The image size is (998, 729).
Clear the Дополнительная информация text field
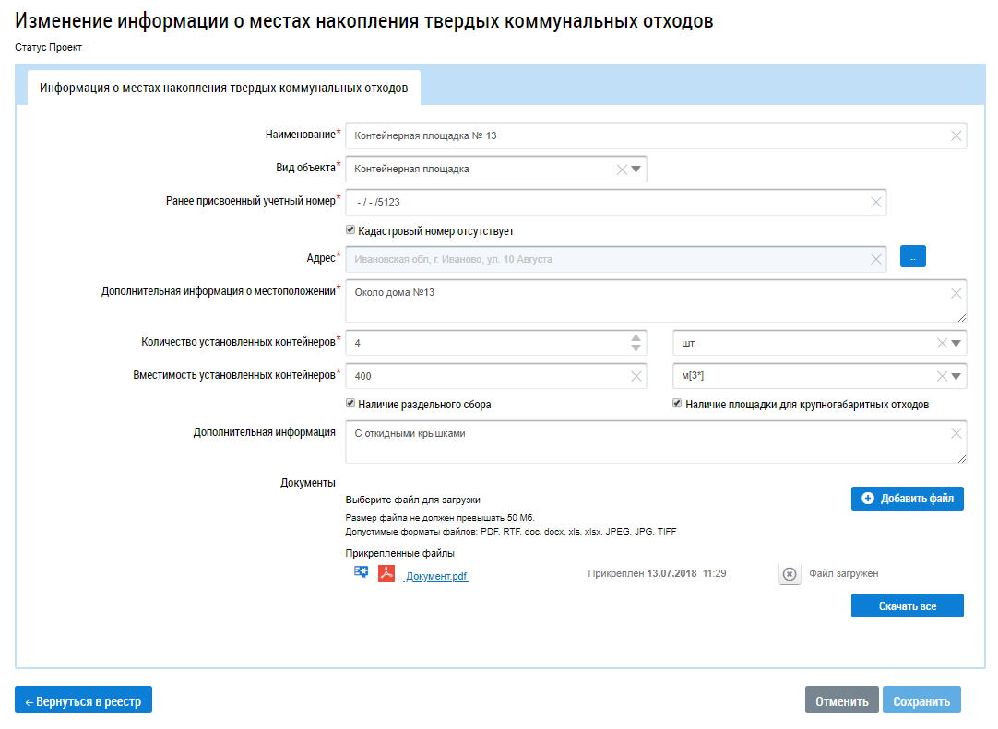(956, 434)
